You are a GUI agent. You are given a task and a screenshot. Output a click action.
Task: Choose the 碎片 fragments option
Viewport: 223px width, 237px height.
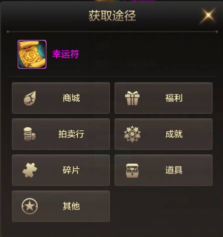pos(61,170)
